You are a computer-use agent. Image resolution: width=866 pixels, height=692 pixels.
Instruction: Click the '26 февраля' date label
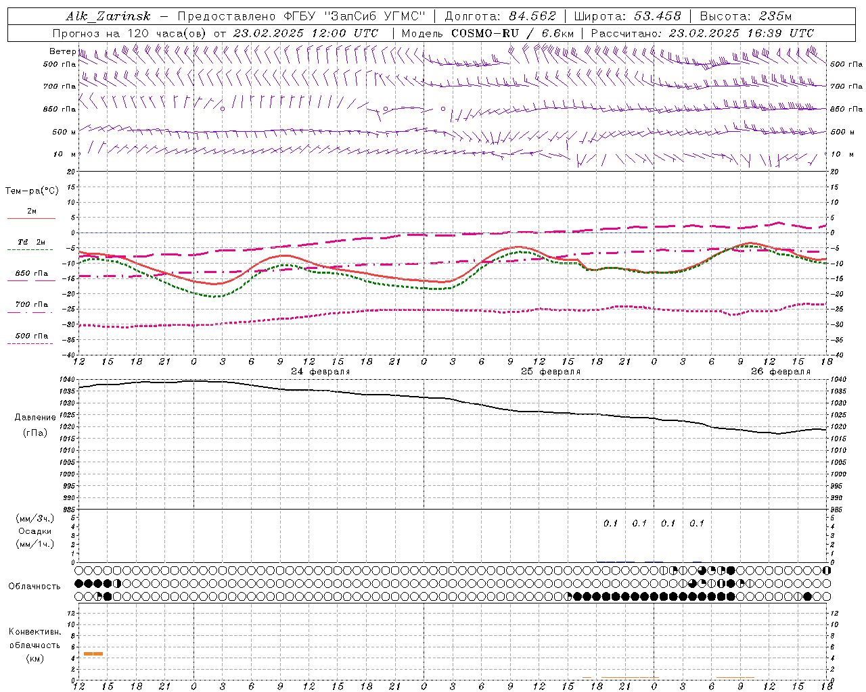click(x=781, y=372)
